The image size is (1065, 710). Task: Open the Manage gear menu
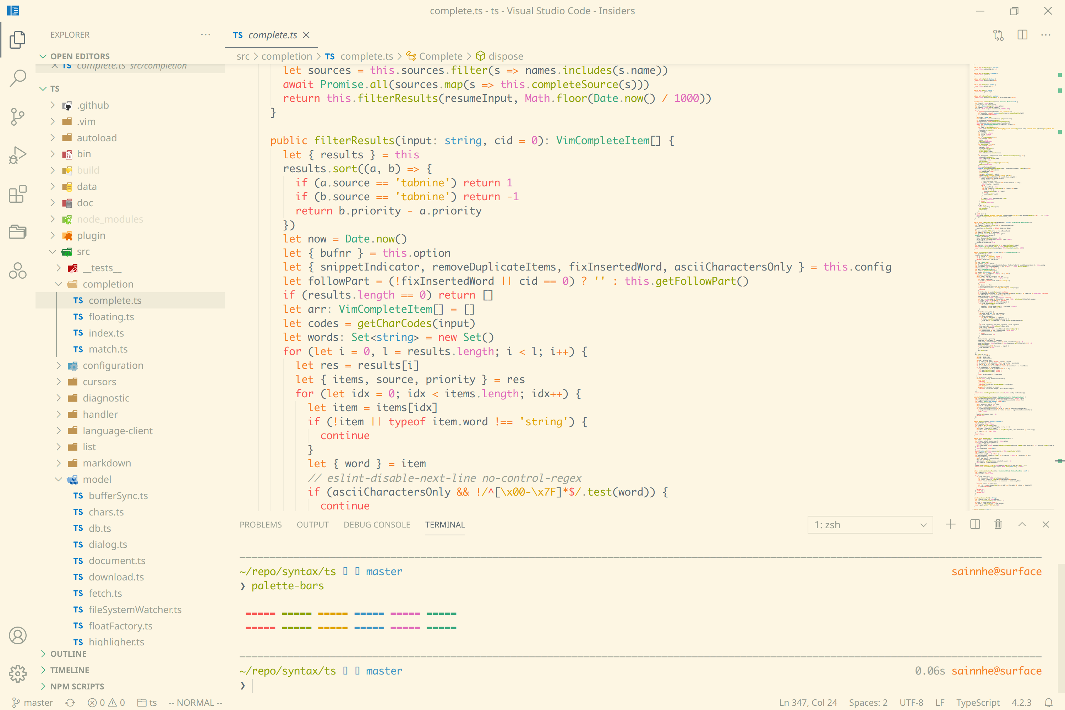(18, 674)
